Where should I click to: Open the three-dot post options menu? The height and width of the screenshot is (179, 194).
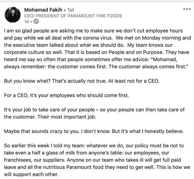187,9
